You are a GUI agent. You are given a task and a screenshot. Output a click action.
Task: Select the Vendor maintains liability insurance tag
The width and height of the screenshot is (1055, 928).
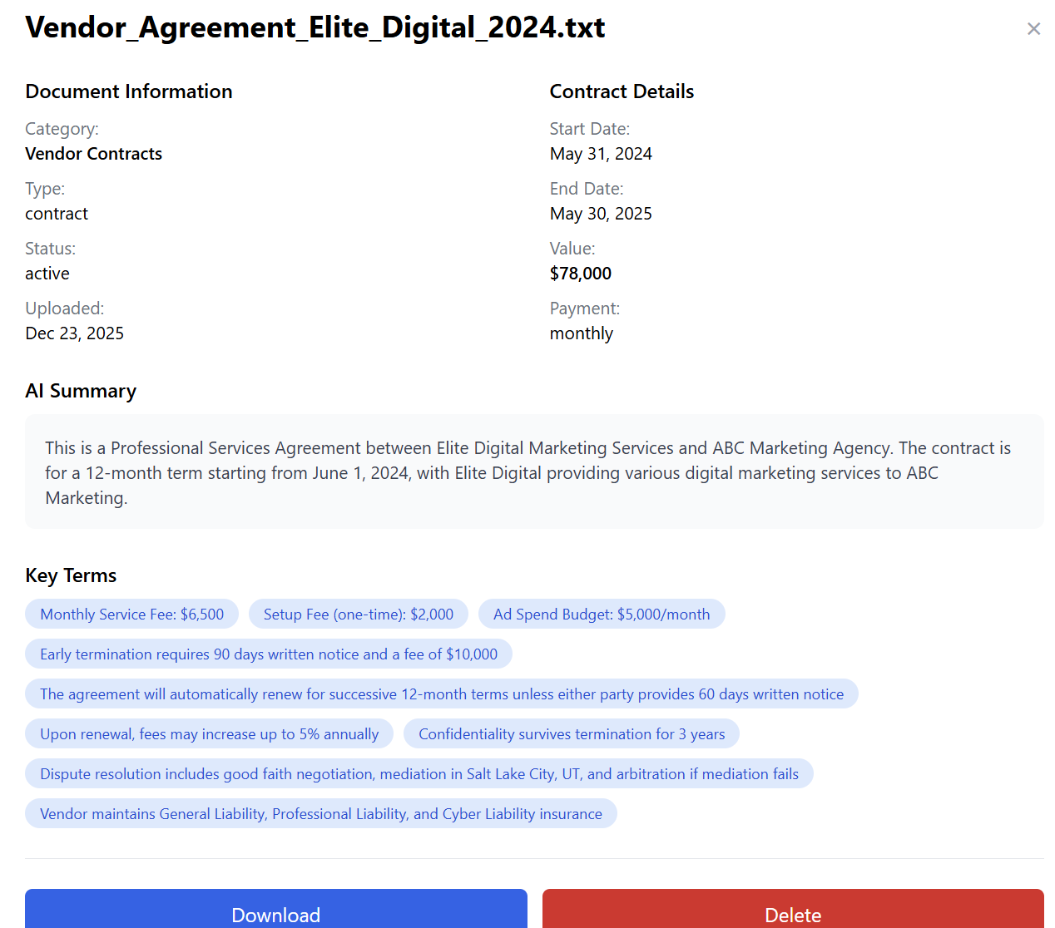pos(320,814)
